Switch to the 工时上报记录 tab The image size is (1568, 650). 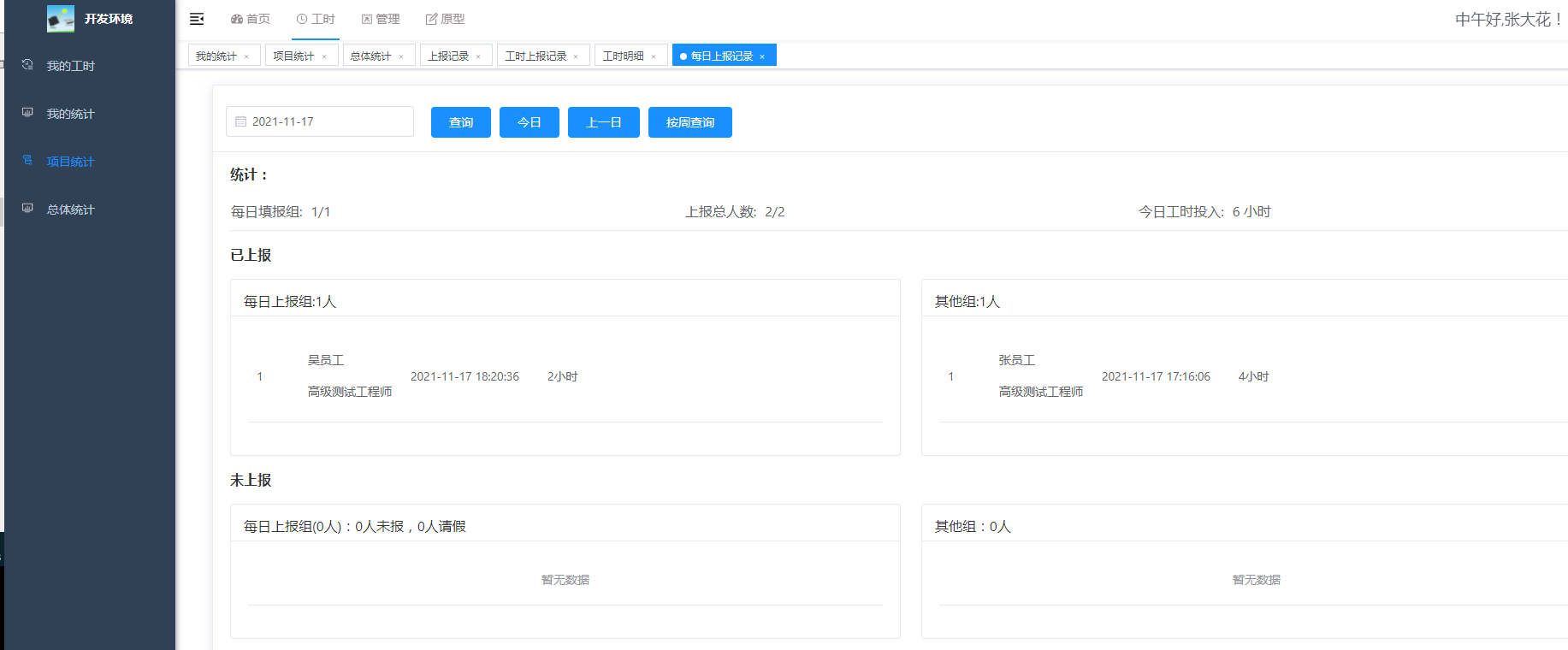[x=535, y=56]
